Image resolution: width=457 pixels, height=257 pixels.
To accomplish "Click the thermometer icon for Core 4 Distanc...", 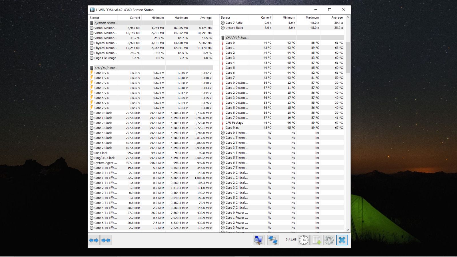I will [223, 103].
